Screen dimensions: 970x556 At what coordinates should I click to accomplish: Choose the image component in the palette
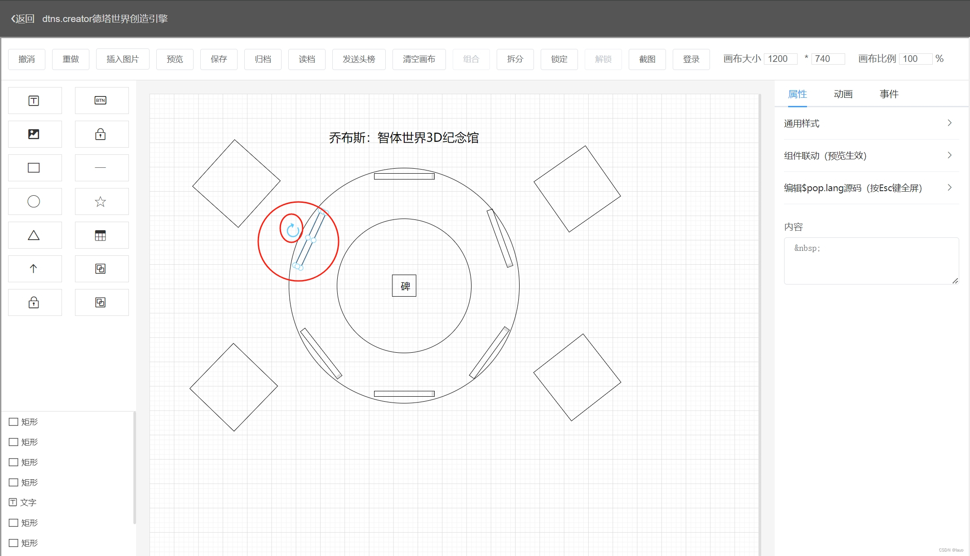(35, 134)
